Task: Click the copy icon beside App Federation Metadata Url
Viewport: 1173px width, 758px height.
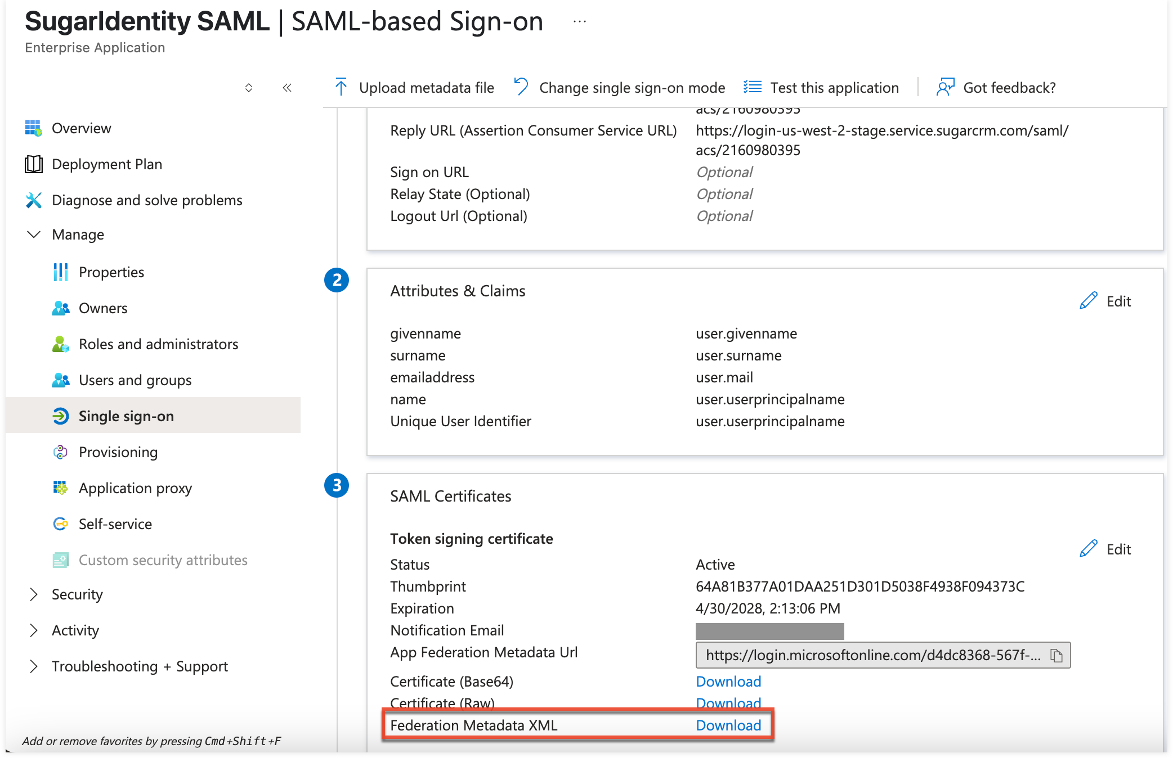Action: [x=1056, y=655]
